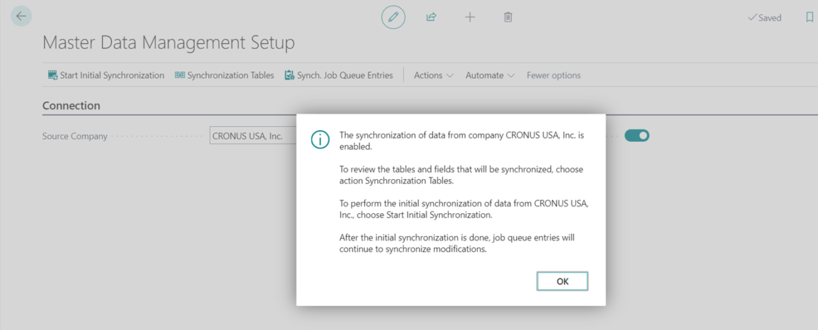Click Start Initial Synchronization action
This screenshot has width=818, height=330.
pos(106,75)
